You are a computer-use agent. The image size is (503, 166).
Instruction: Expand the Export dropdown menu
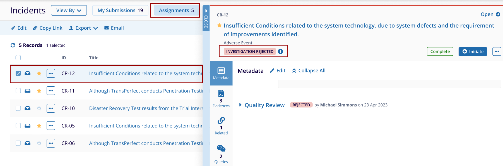(83, 28)
